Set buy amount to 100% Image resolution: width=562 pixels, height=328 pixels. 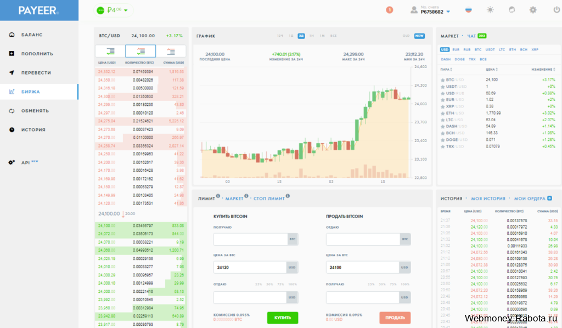[293, 284]
